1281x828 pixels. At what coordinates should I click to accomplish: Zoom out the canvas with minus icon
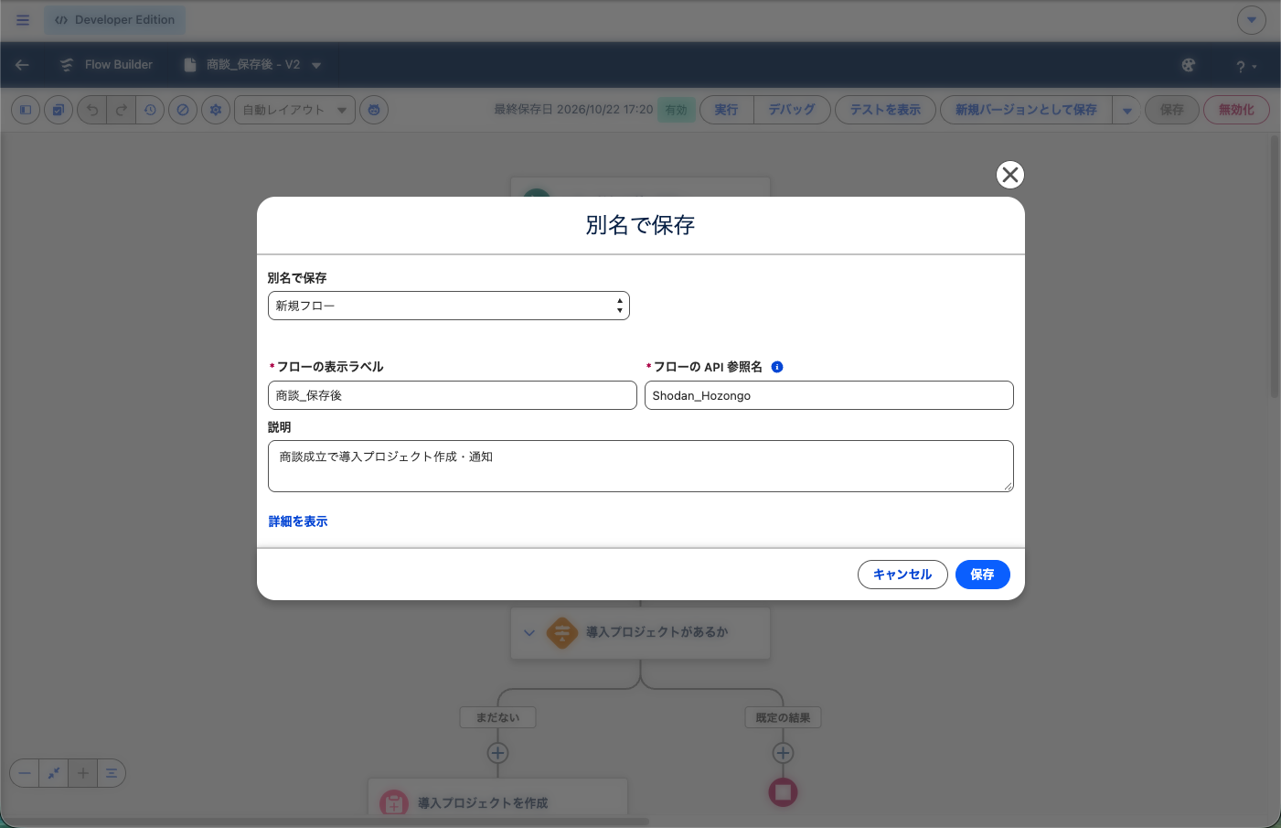pos(25,773)
